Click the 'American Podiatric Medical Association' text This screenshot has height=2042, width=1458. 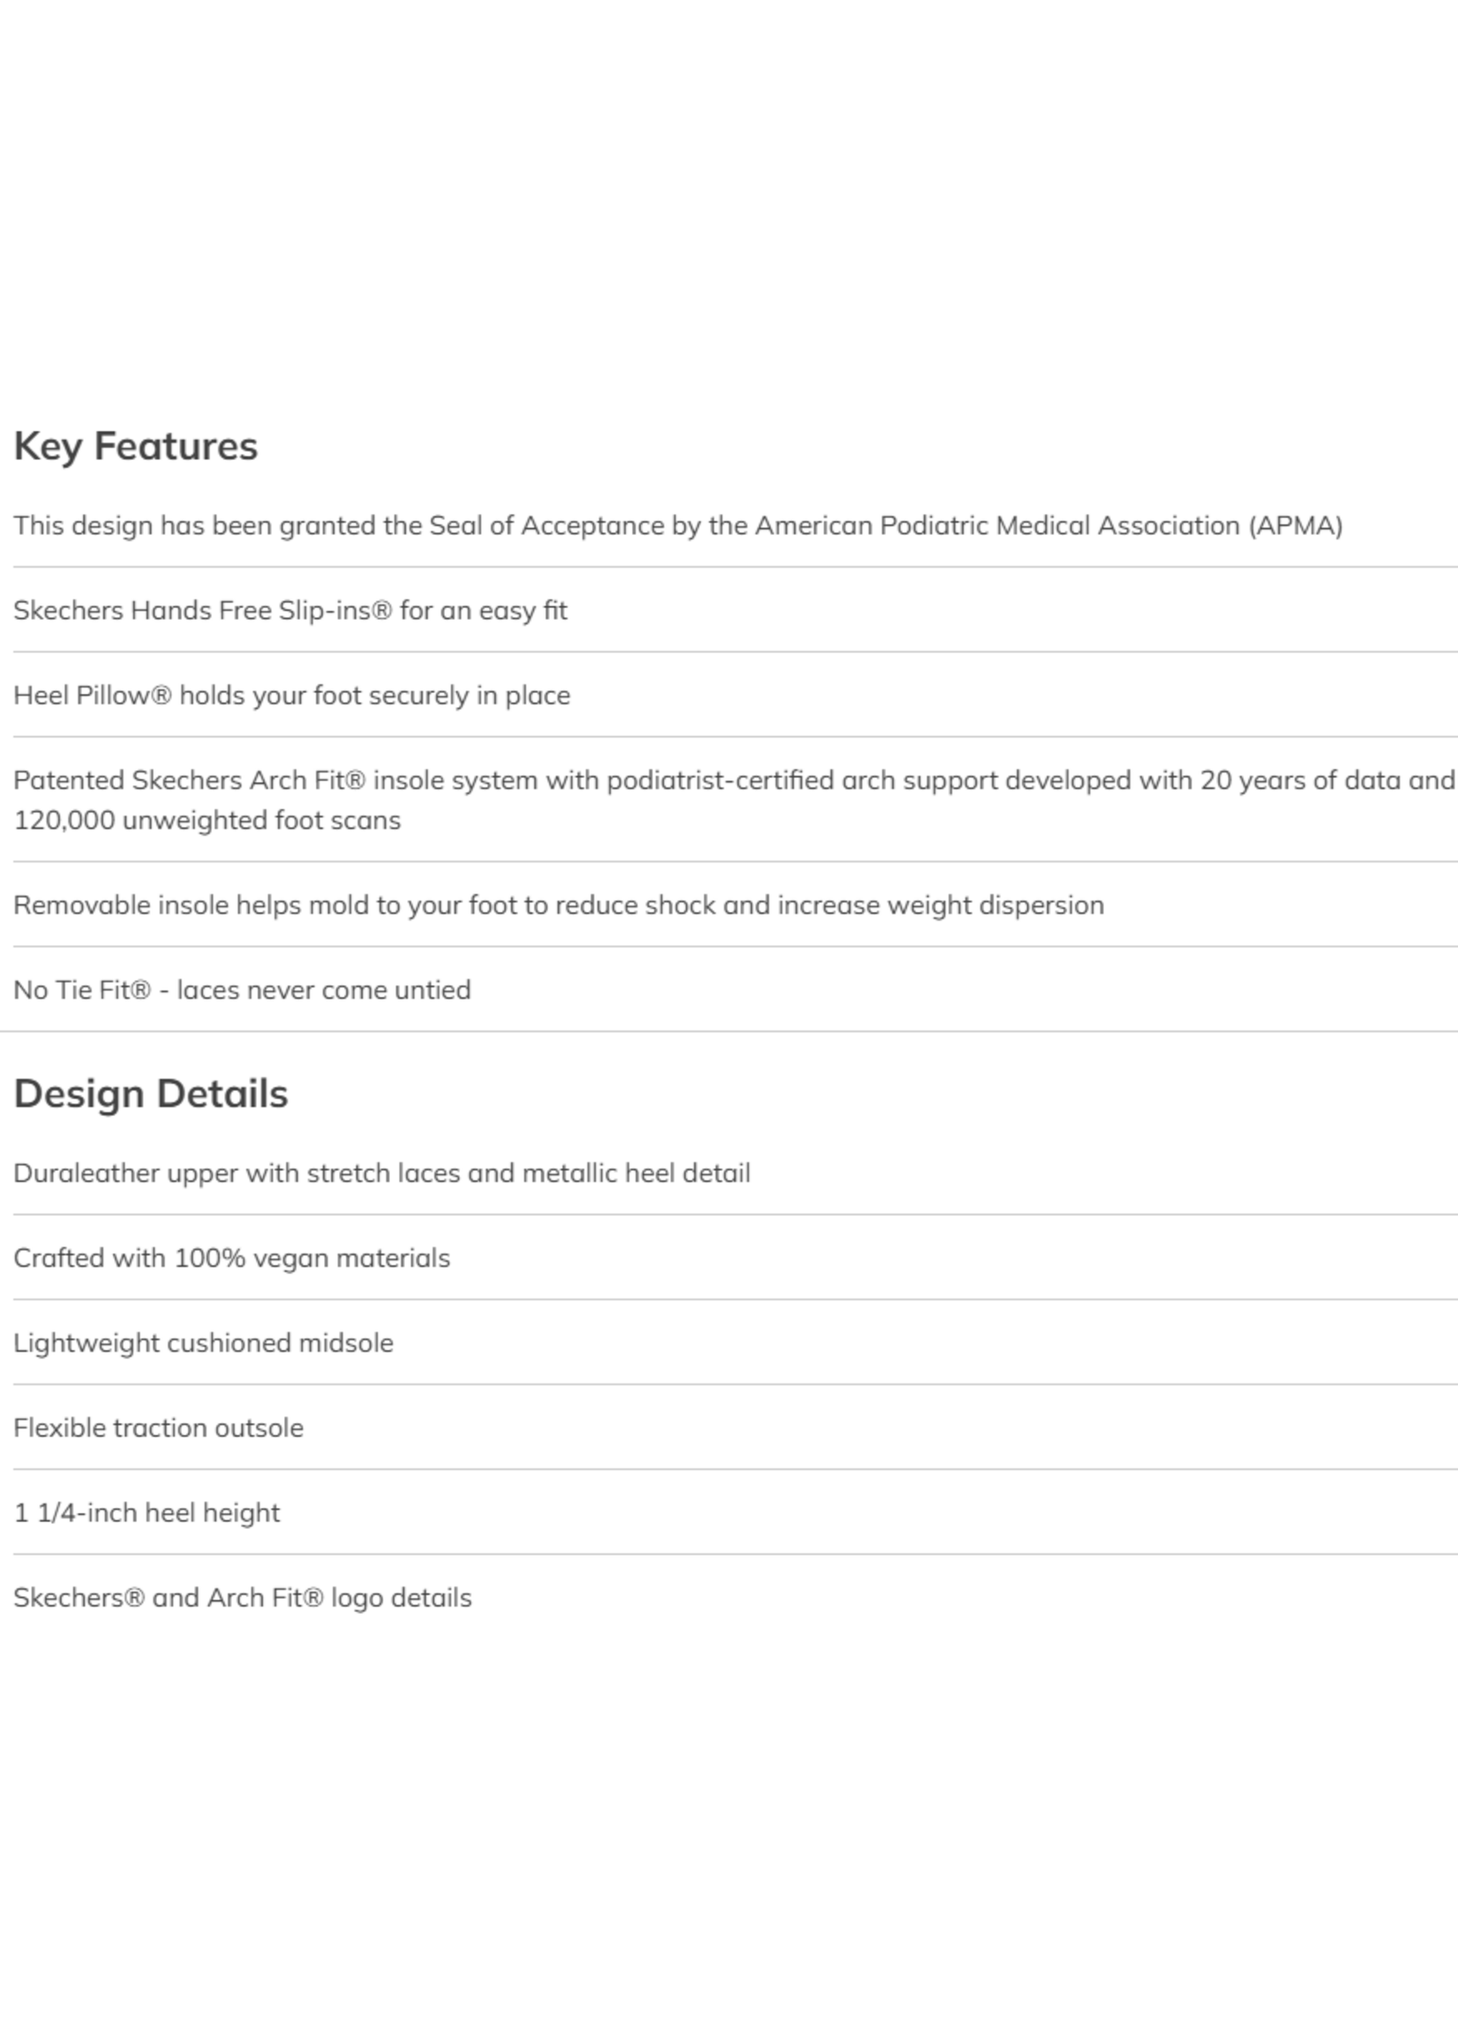pos(996,525)
